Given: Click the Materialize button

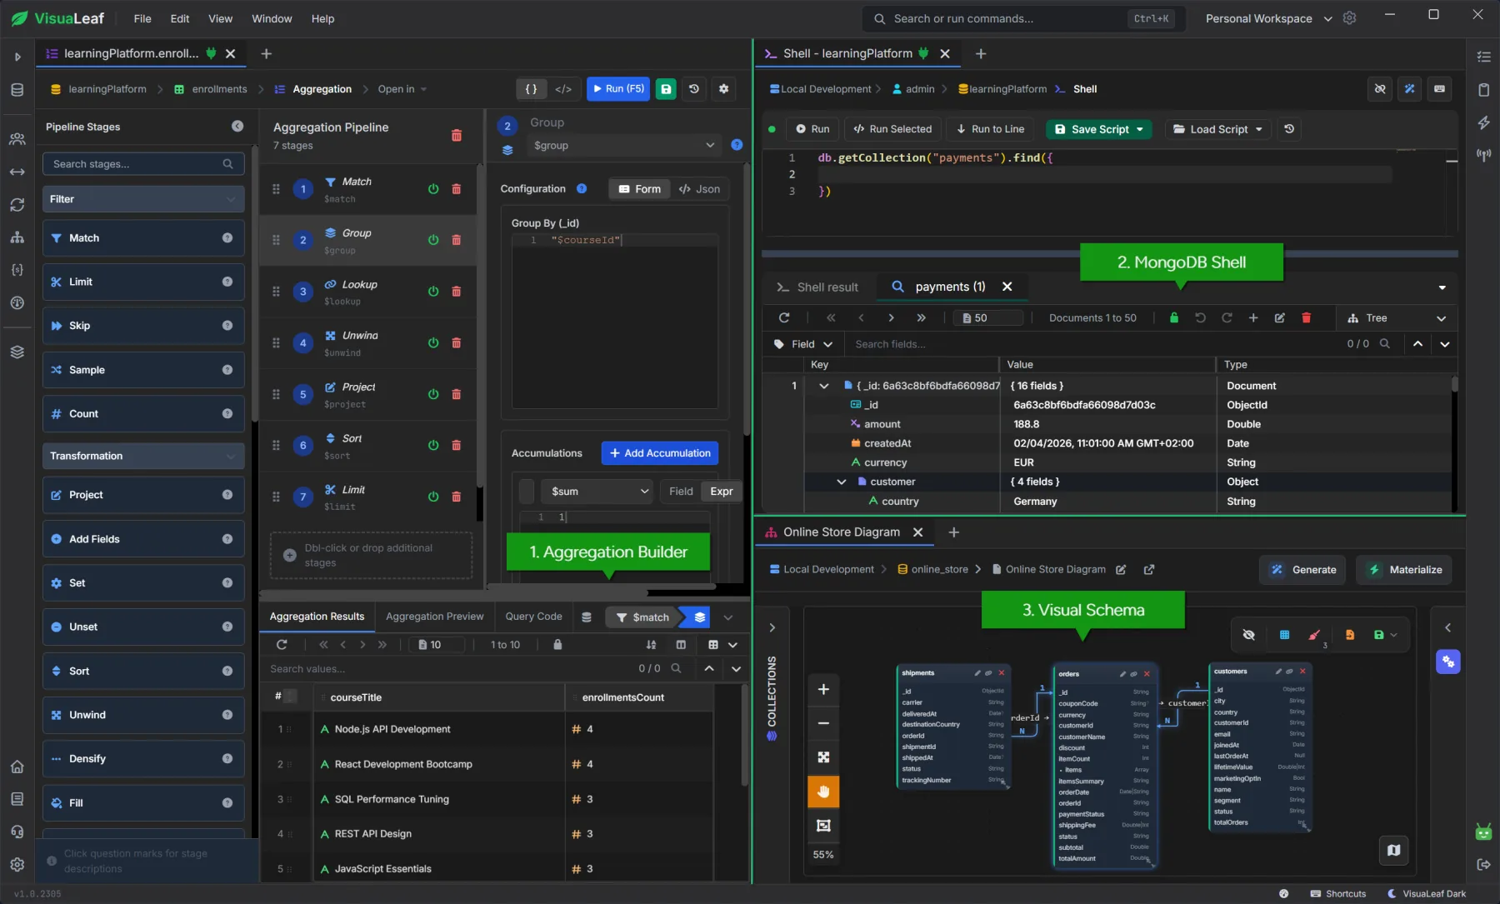Looking at the screenshot, I should (1405, 570).
